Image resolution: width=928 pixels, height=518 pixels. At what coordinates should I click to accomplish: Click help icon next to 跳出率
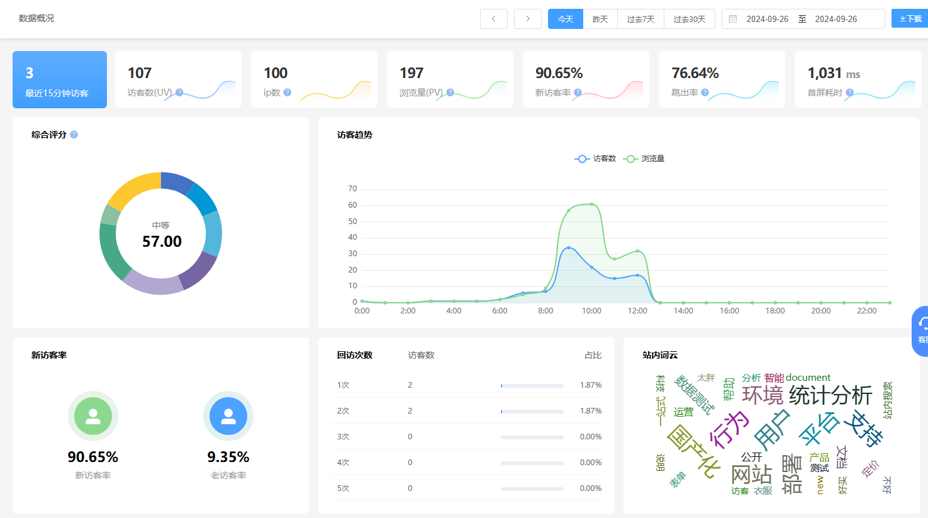[705, 93]
